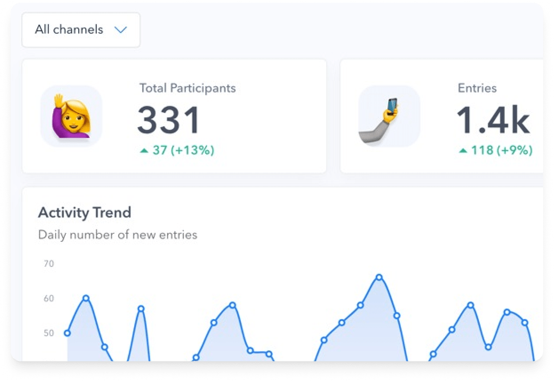Click the 37 (+13%) growth figure
The image size is (554, 381).
pos(183,150)
